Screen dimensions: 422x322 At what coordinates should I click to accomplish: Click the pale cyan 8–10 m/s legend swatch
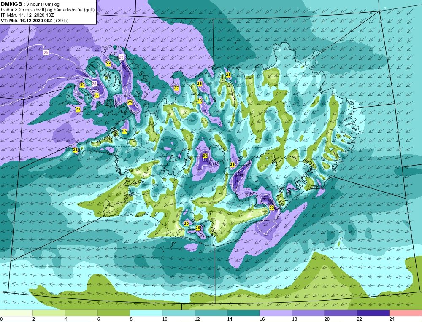(146, 313)
